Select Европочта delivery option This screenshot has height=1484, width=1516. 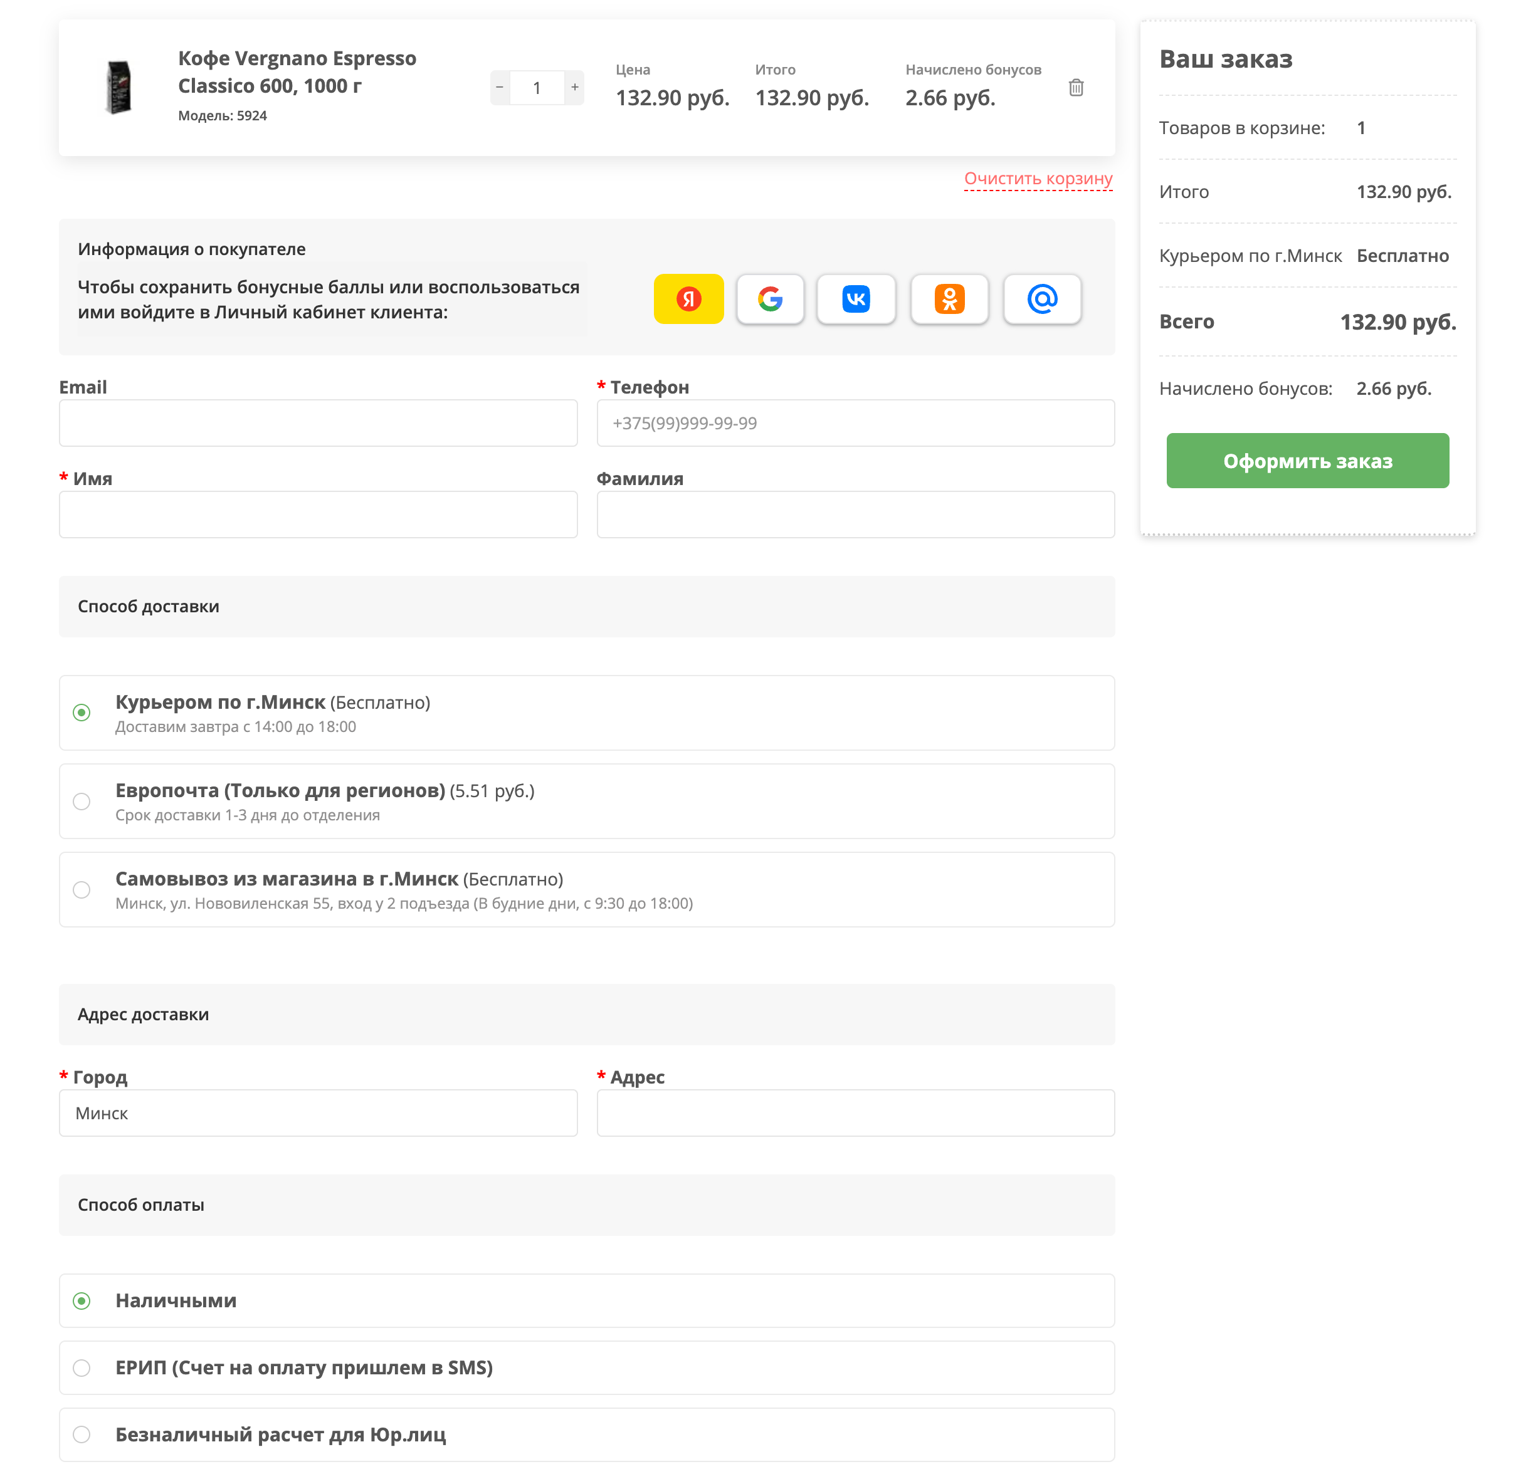(x=82, y=802)
